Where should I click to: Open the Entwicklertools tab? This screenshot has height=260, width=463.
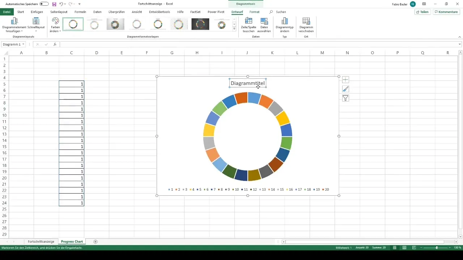pos(160,12)
